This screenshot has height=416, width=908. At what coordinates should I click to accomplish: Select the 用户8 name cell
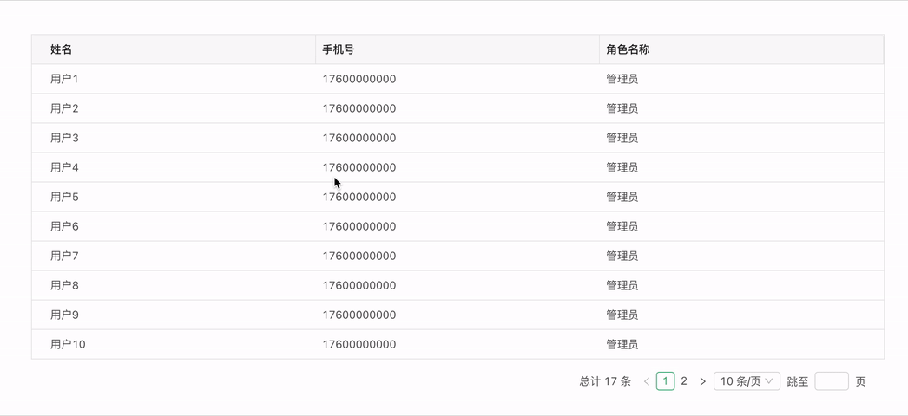[x=64, y=285]
